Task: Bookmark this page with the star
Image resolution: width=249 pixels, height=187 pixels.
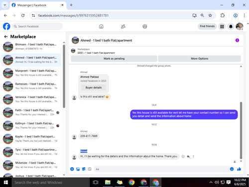Action: pos(210,15)
